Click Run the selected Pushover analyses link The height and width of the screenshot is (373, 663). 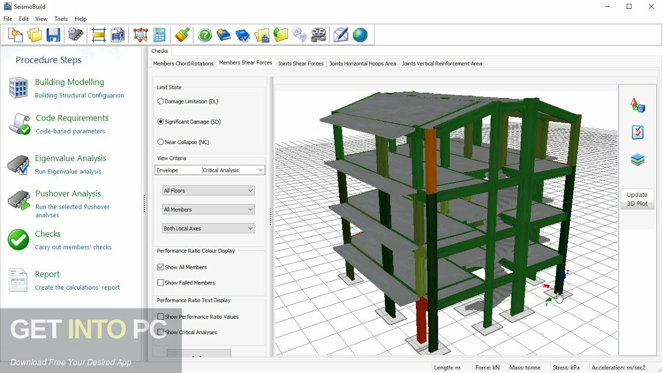tap(73, 211)
